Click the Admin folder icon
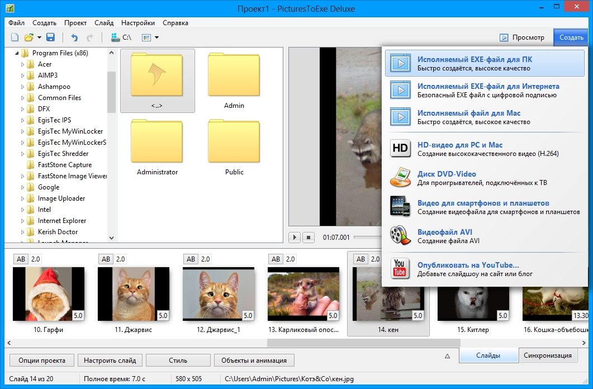This screenshot has height=389, width=593. (234, 75)
